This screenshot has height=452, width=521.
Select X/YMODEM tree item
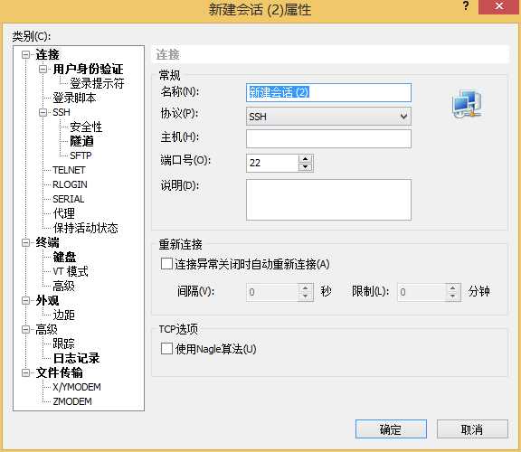pyautogui.click(x=77, y=387)
